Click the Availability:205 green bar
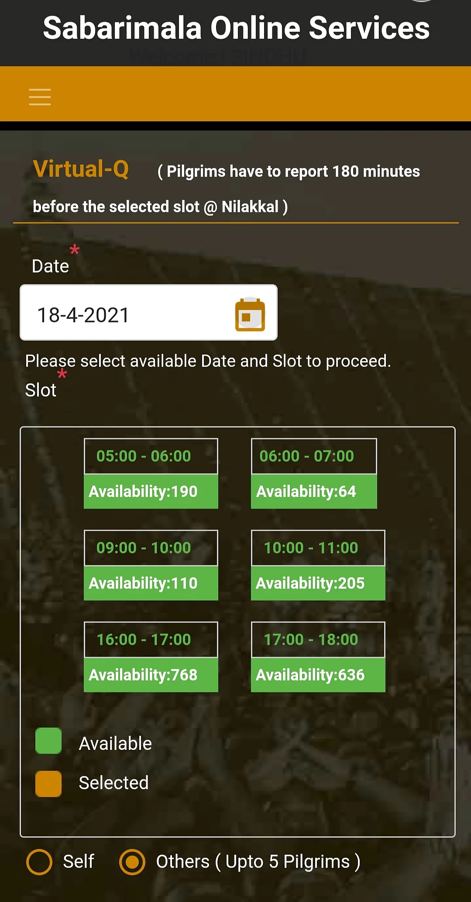The width and height of the screenshot is (471, 902). pyautogui.click(x=318, y=583)
